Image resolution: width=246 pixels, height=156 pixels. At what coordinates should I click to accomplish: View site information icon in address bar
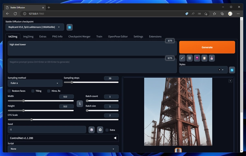point(25,14)
